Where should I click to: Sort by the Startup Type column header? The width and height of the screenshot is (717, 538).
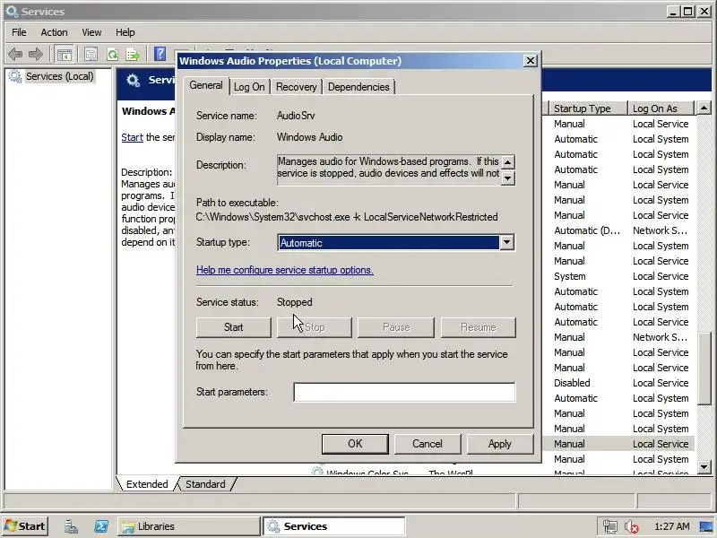point(587,108)
